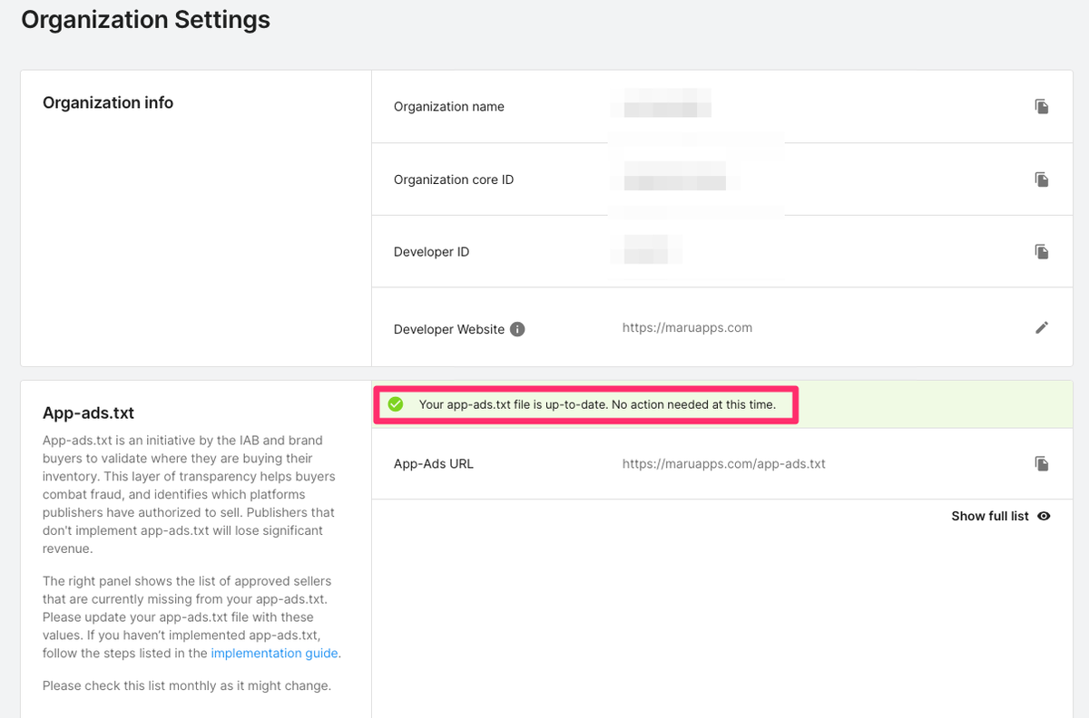Expand the list via Show full list text
This screenshot has width=1089, height=718.
pyautogui.click(x=989, y=516)
